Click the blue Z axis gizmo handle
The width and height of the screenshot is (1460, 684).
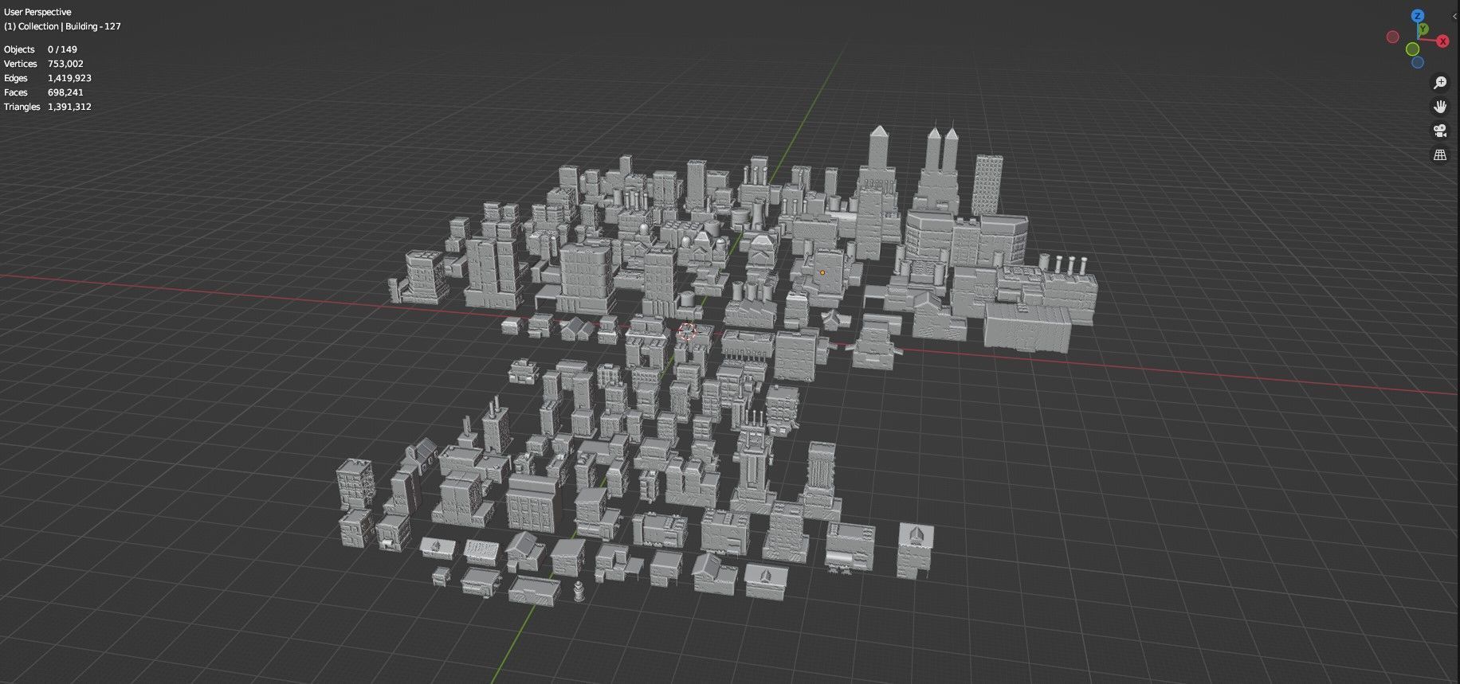(1417, 16)
